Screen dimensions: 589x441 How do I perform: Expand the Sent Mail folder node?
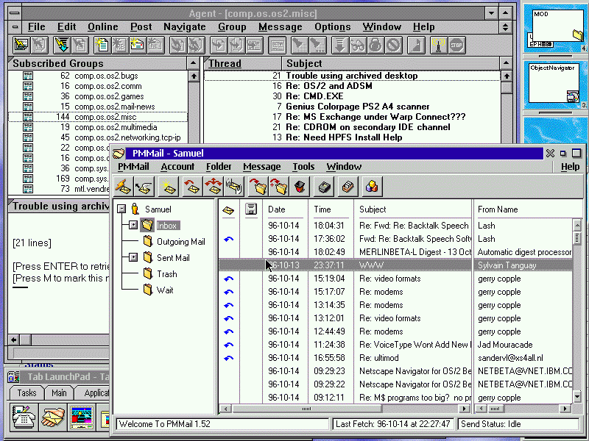133,257
